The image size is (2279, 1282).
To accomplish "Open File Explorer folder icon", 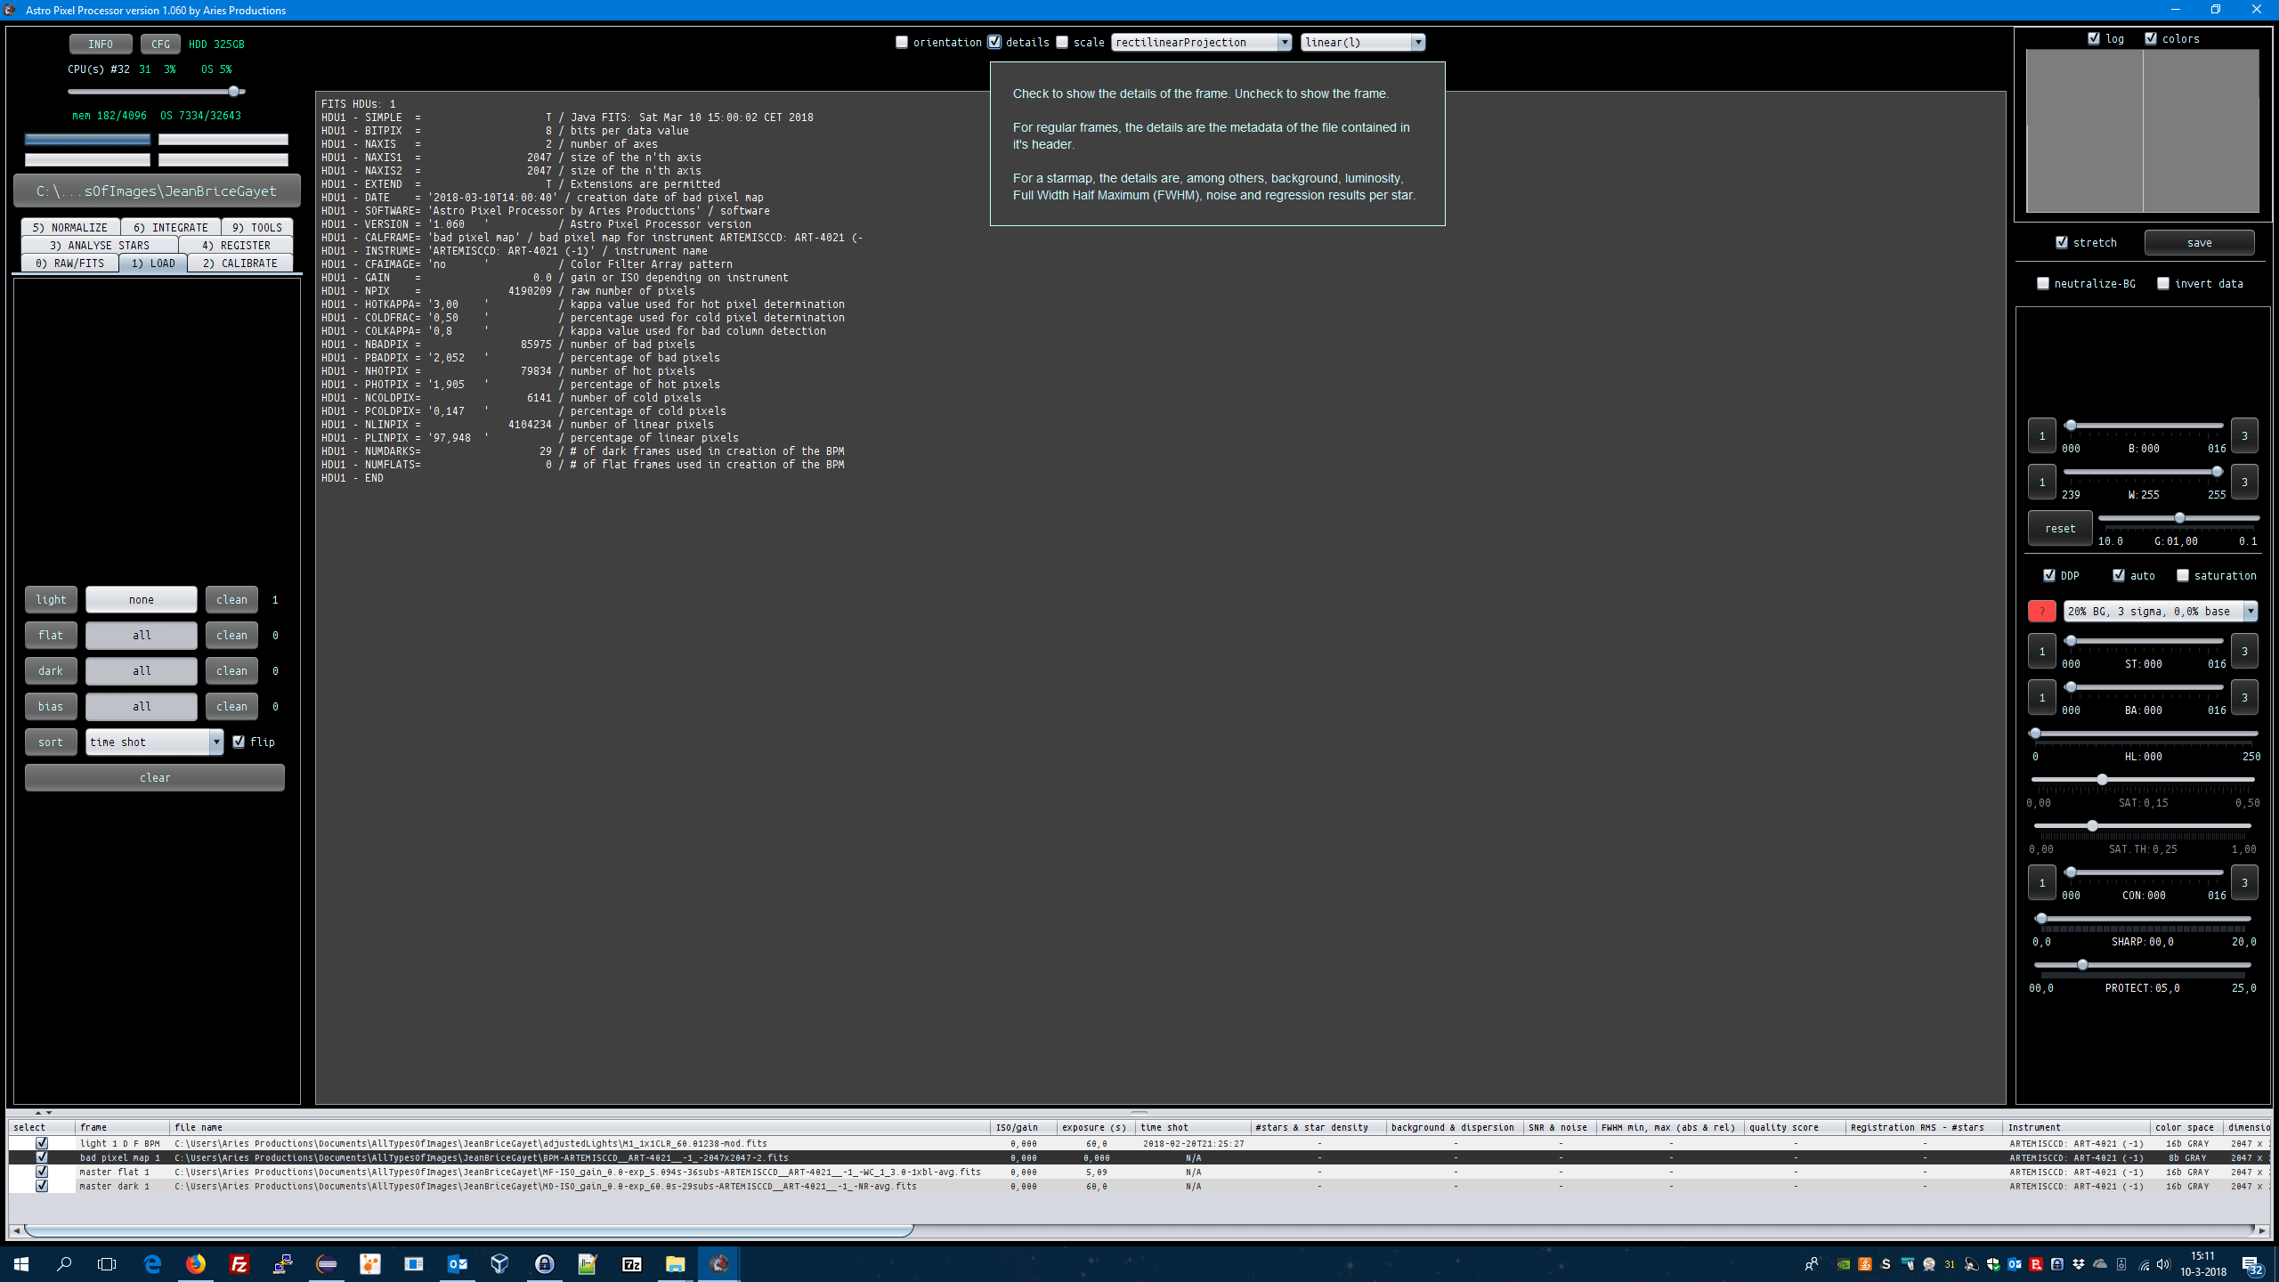I will [x=675, y=1263].
